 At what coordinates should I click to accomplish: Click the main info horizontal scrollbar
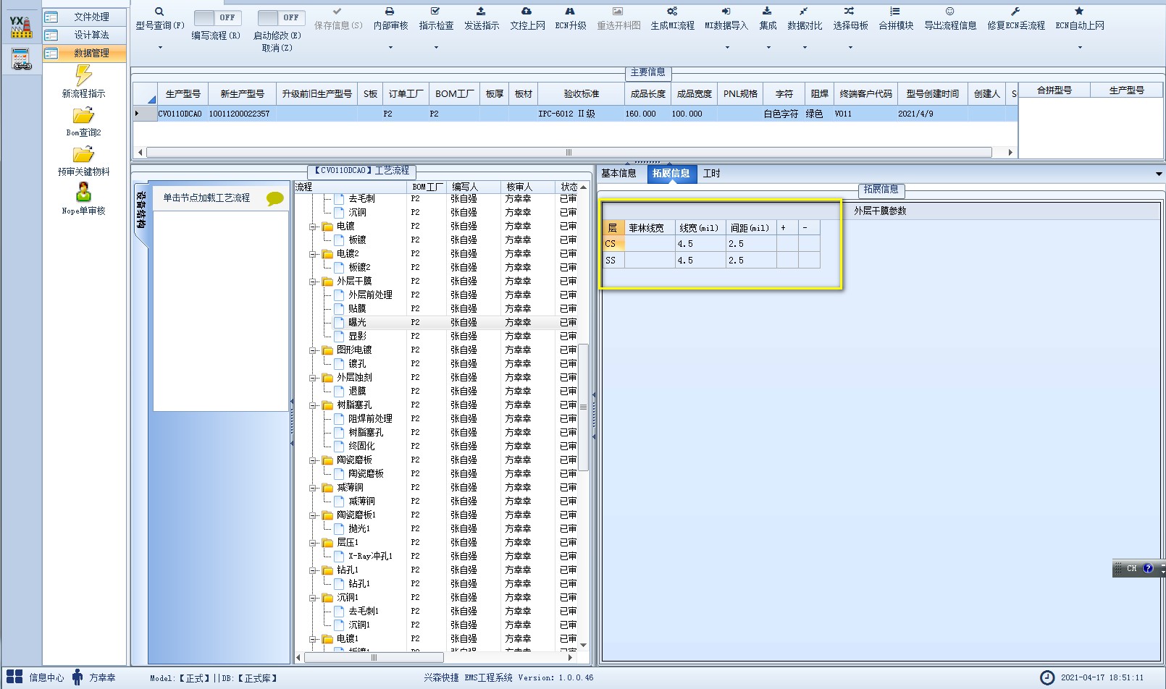tap(569, 153)
